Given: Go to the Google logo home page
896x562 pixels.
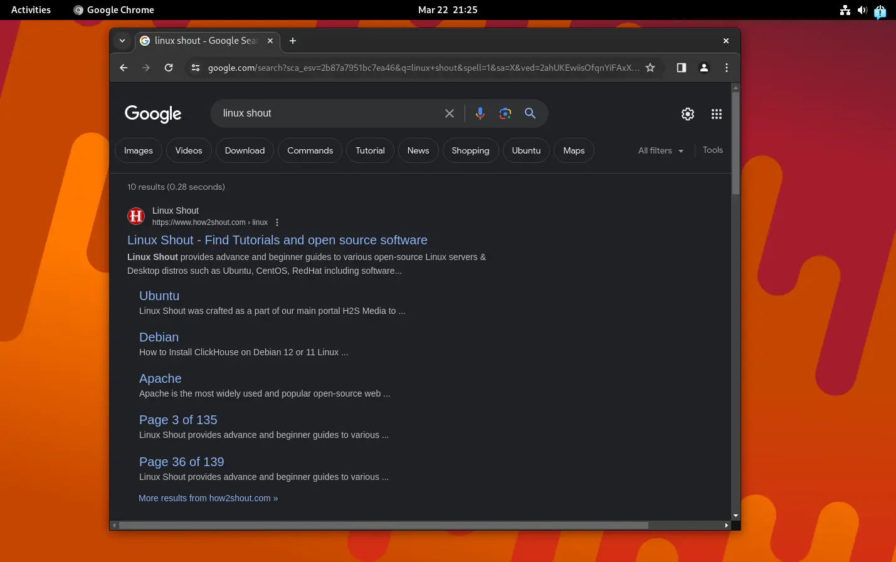Looking at the screenshot, I should point(153,114).
